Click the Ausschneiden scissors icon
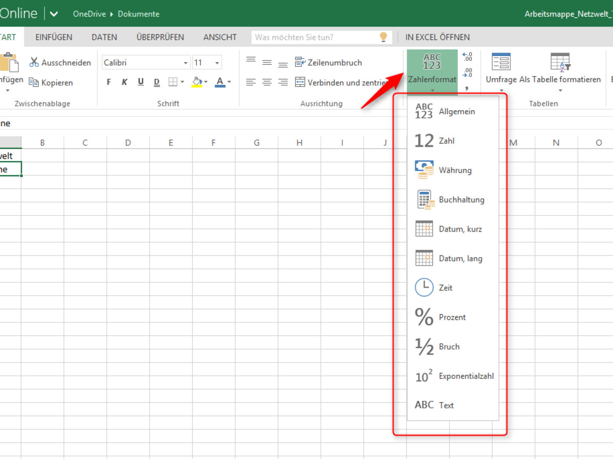This screenshot has height=459, width=613. tap(34, 62)
